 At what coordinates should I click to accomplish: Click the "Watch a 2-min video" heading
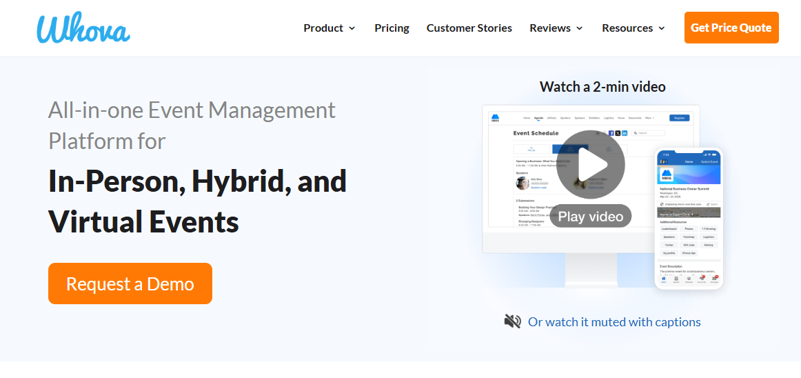[x=602, y=86]
